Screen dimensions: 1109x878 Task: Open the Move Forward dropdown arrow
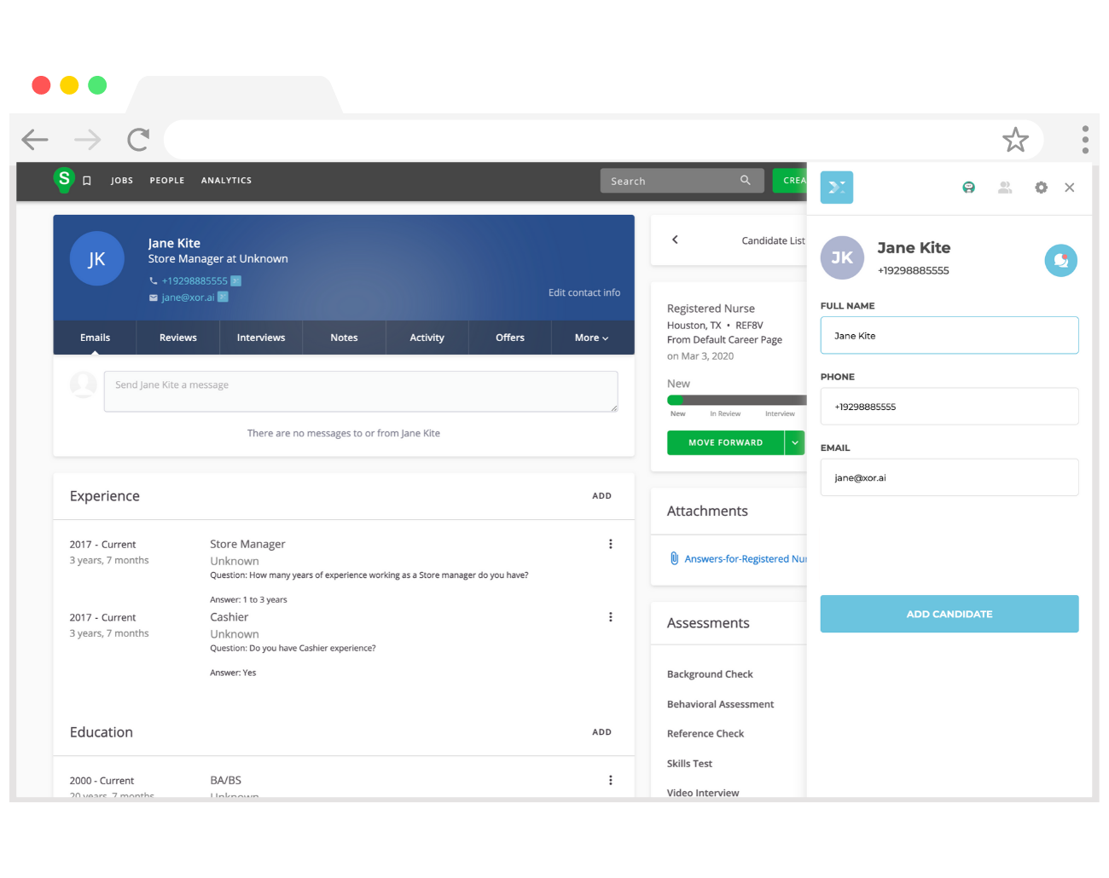(x=795, y=442)
